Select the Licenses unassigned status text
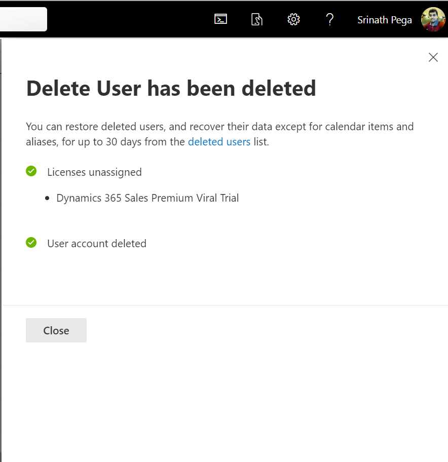The image size is (448, 462). click(x=94, y=172)
